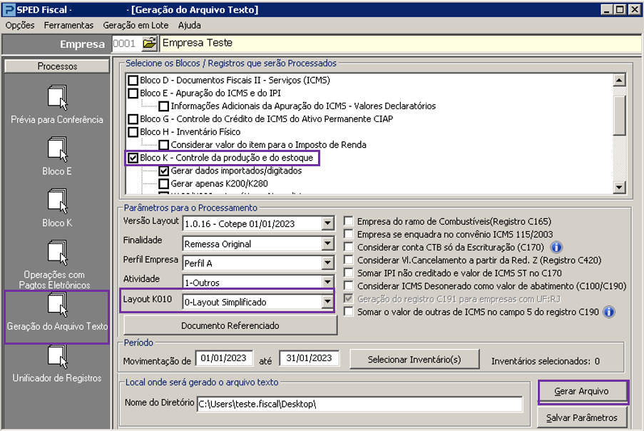This screenshot has height=431, width=644.
Task: Click the Gerar Arquivo button
Action: click(581, 392)
